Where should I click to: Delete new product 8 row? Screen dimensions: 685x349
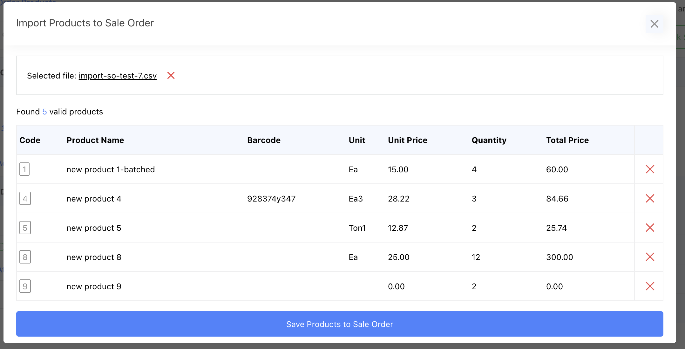tap(650, 257)
